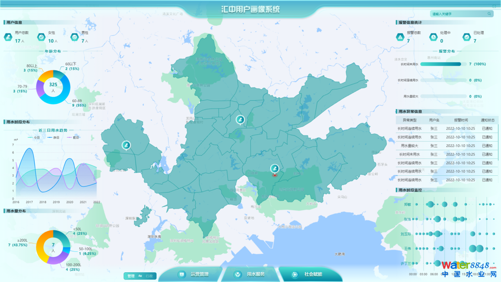Click the keyword search input field
This screenshot has height=282, width=501.
coord(457,14)
